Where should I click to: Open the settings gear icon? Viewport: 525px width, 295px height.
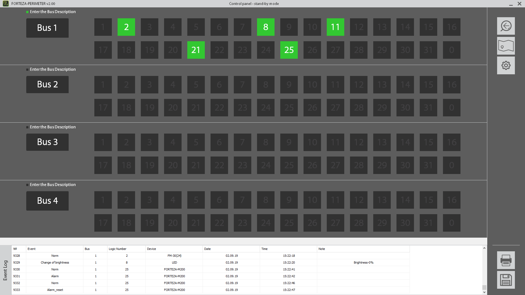click(506, 65)
